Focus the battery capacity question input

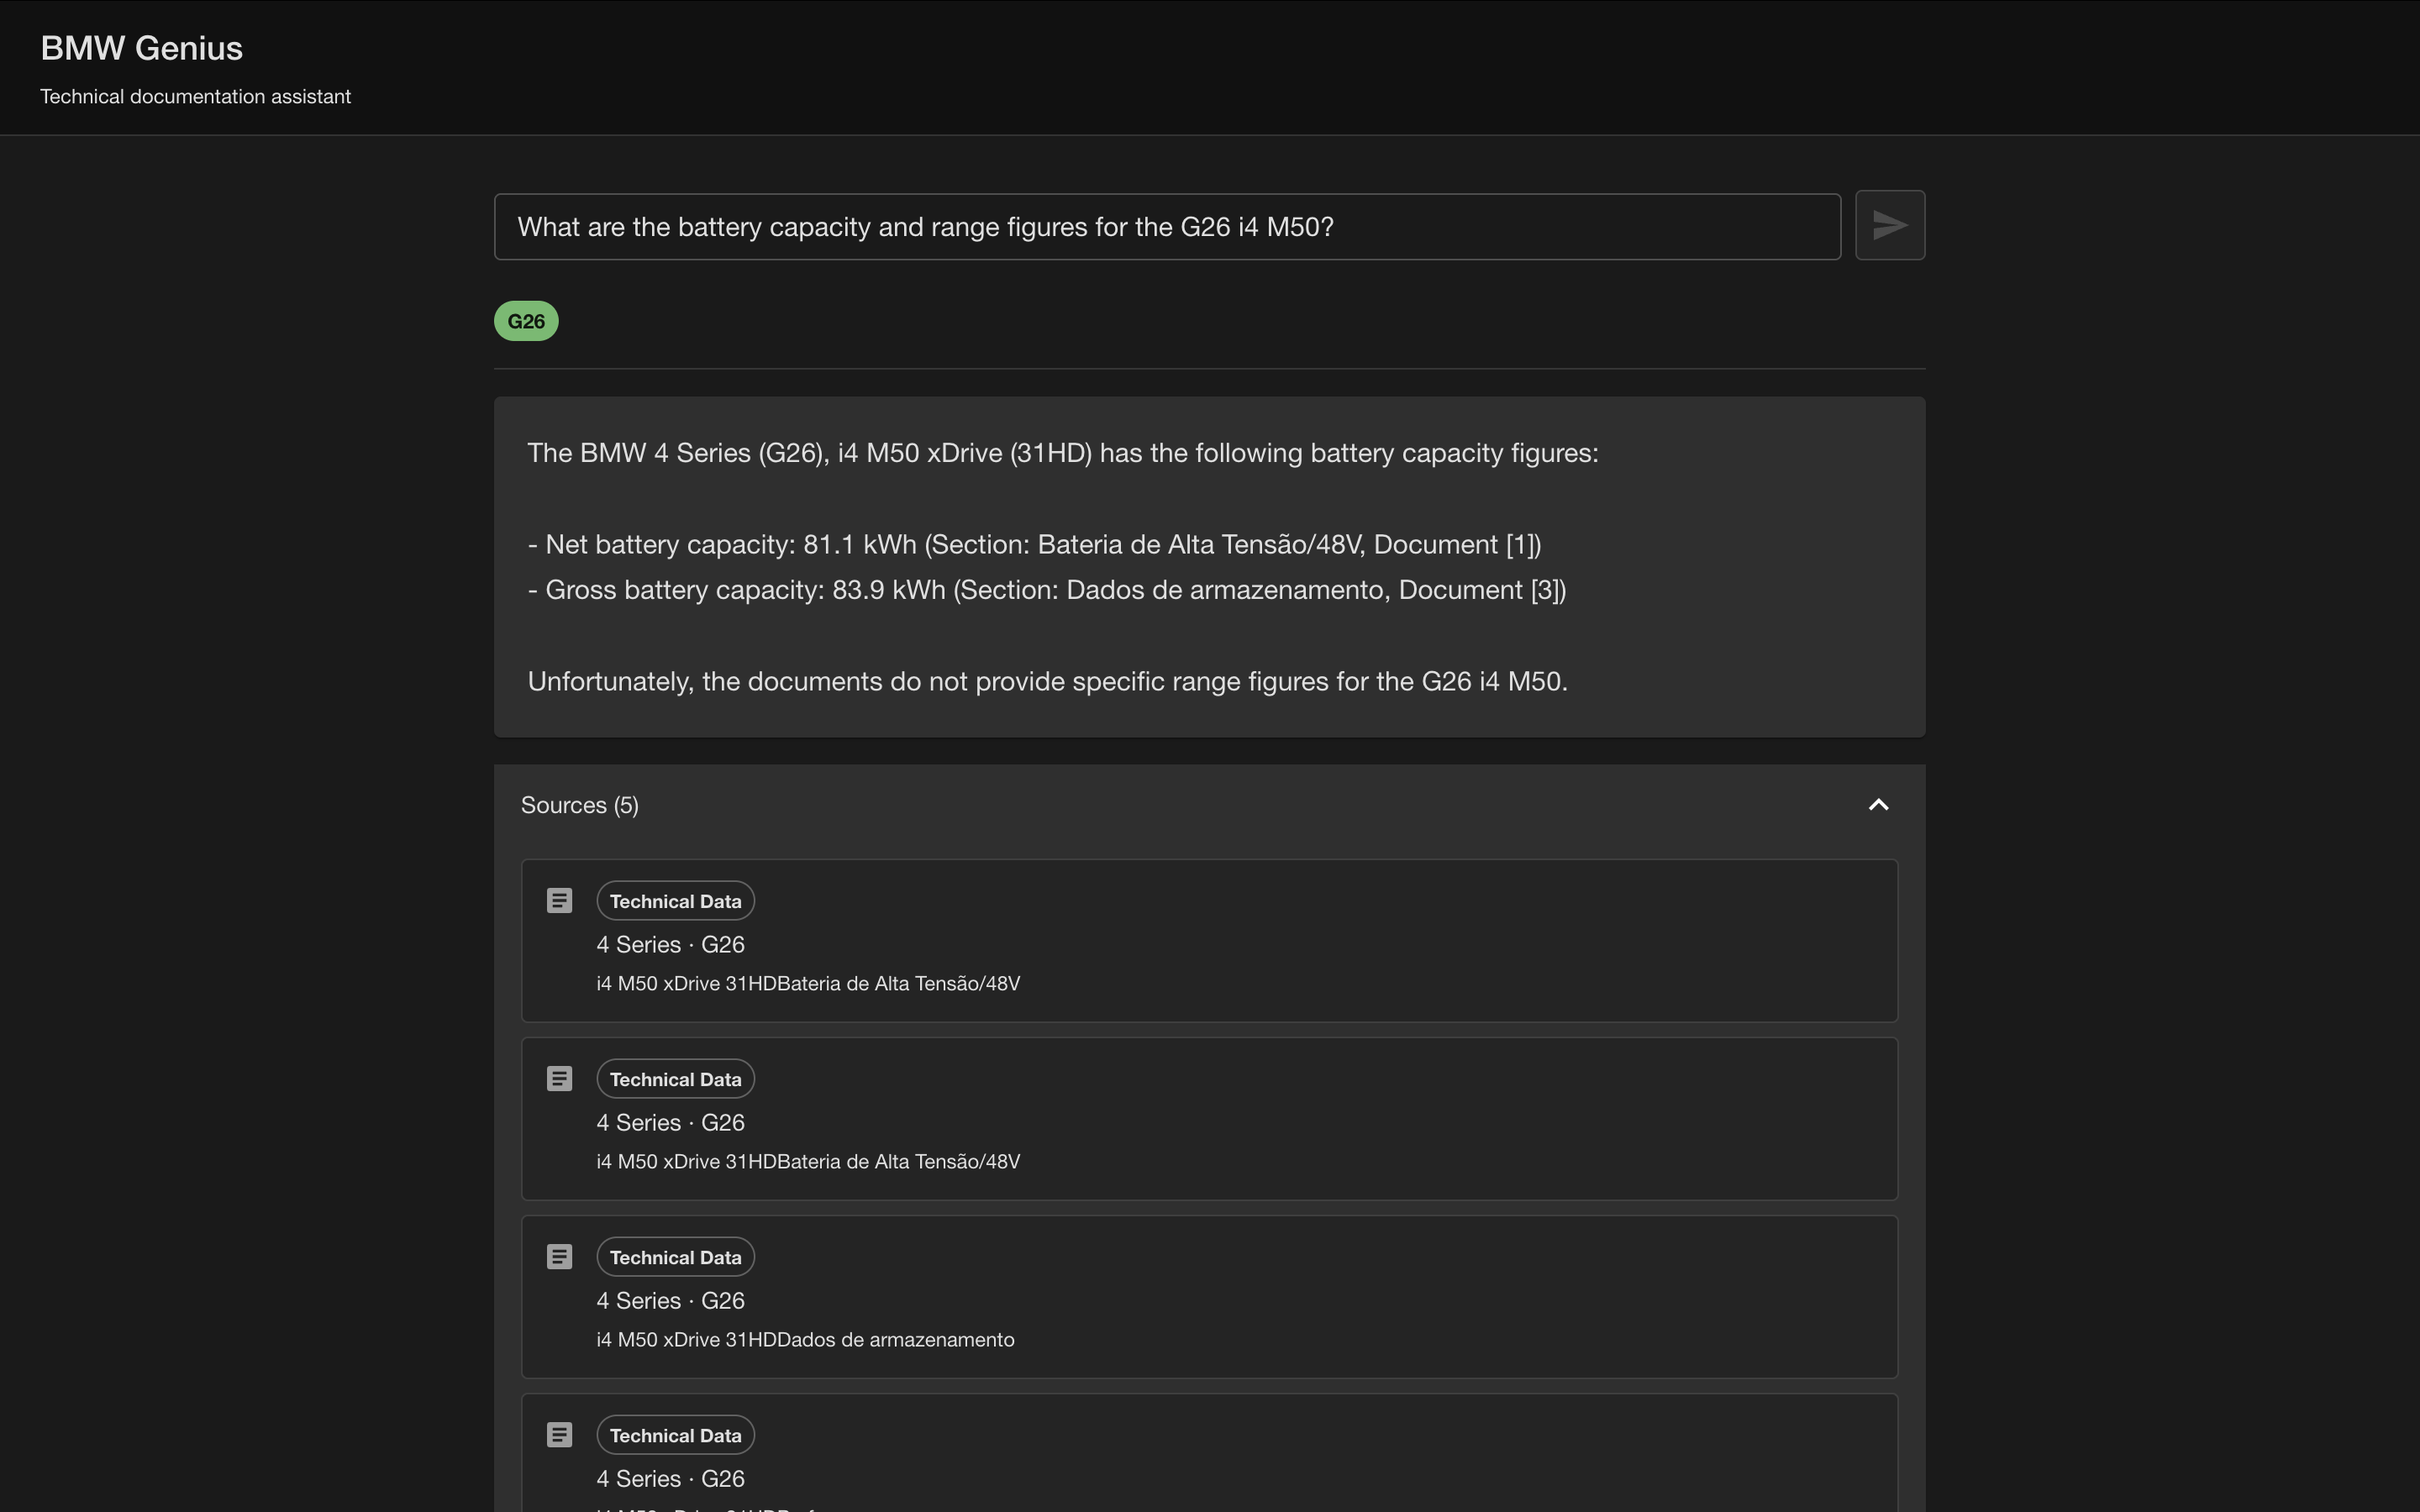[1167, 227]
